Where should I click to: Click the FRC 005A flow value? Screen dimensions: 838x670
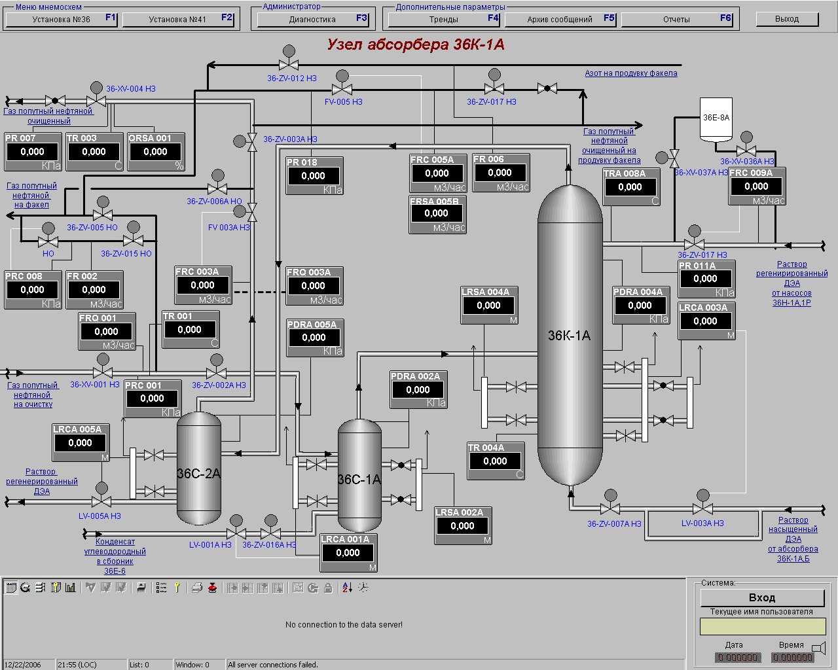[437, 173]
